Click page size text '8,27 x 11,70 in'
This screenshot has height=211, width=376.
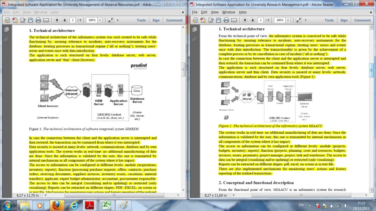pos(28,196)
